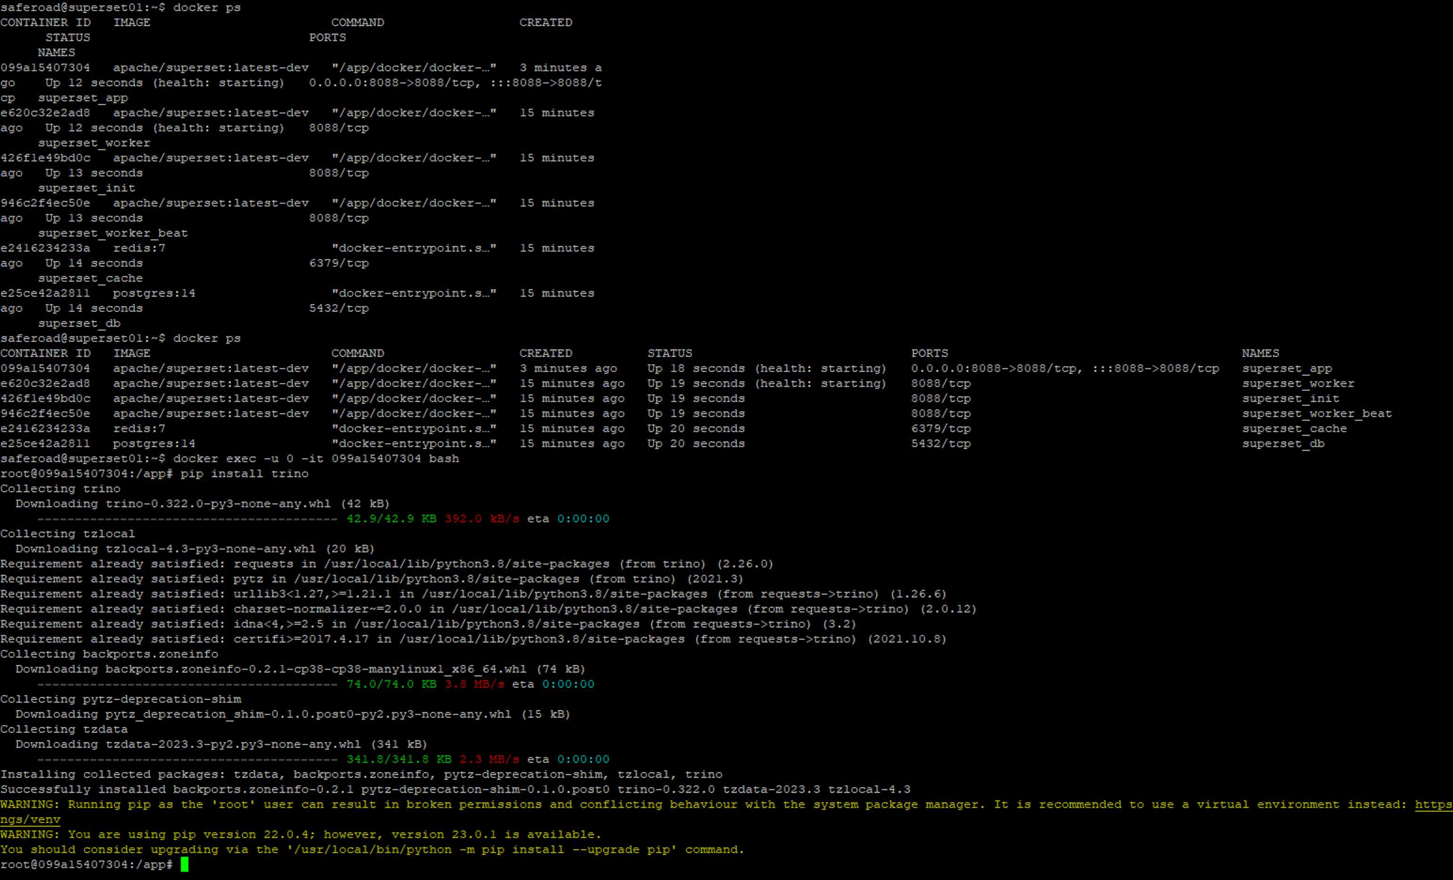
Task: Click "5432/tcp" on the line with superset_db
Action: pyautogui.click(x=941, y=444)
